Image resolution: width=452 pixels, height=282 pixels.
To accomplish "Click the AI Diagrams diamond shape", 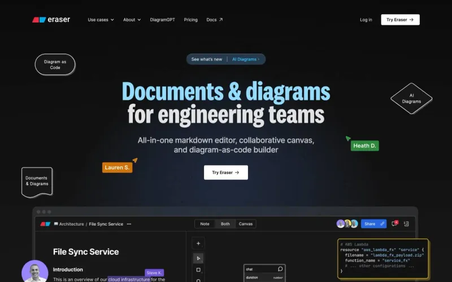I will [x=411, y=98].
